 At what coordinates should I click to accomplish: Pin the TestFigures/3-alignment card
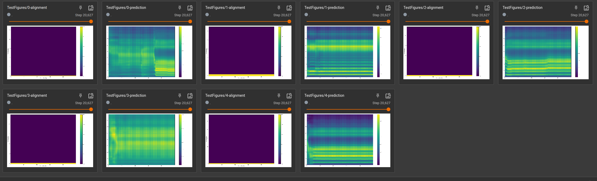click(x=81, y=96)
